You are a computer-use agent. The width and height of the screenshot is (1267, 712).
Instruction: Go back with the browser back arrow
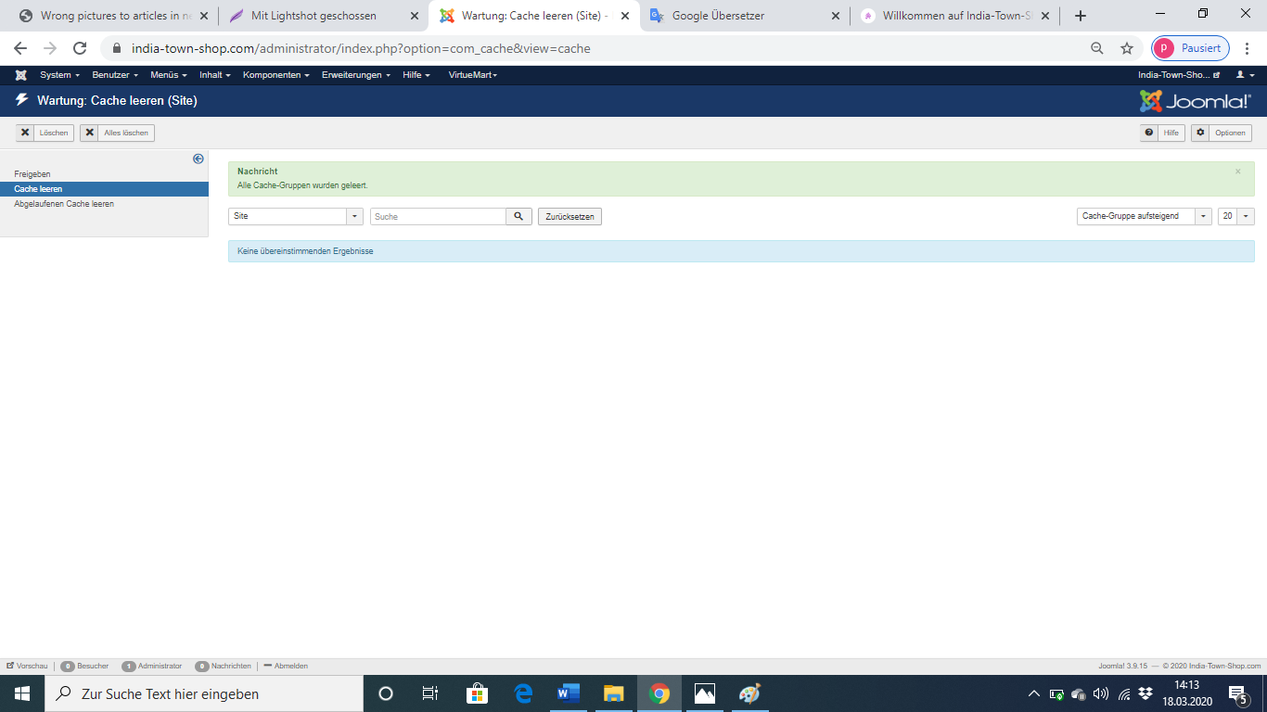coord(20,48)
